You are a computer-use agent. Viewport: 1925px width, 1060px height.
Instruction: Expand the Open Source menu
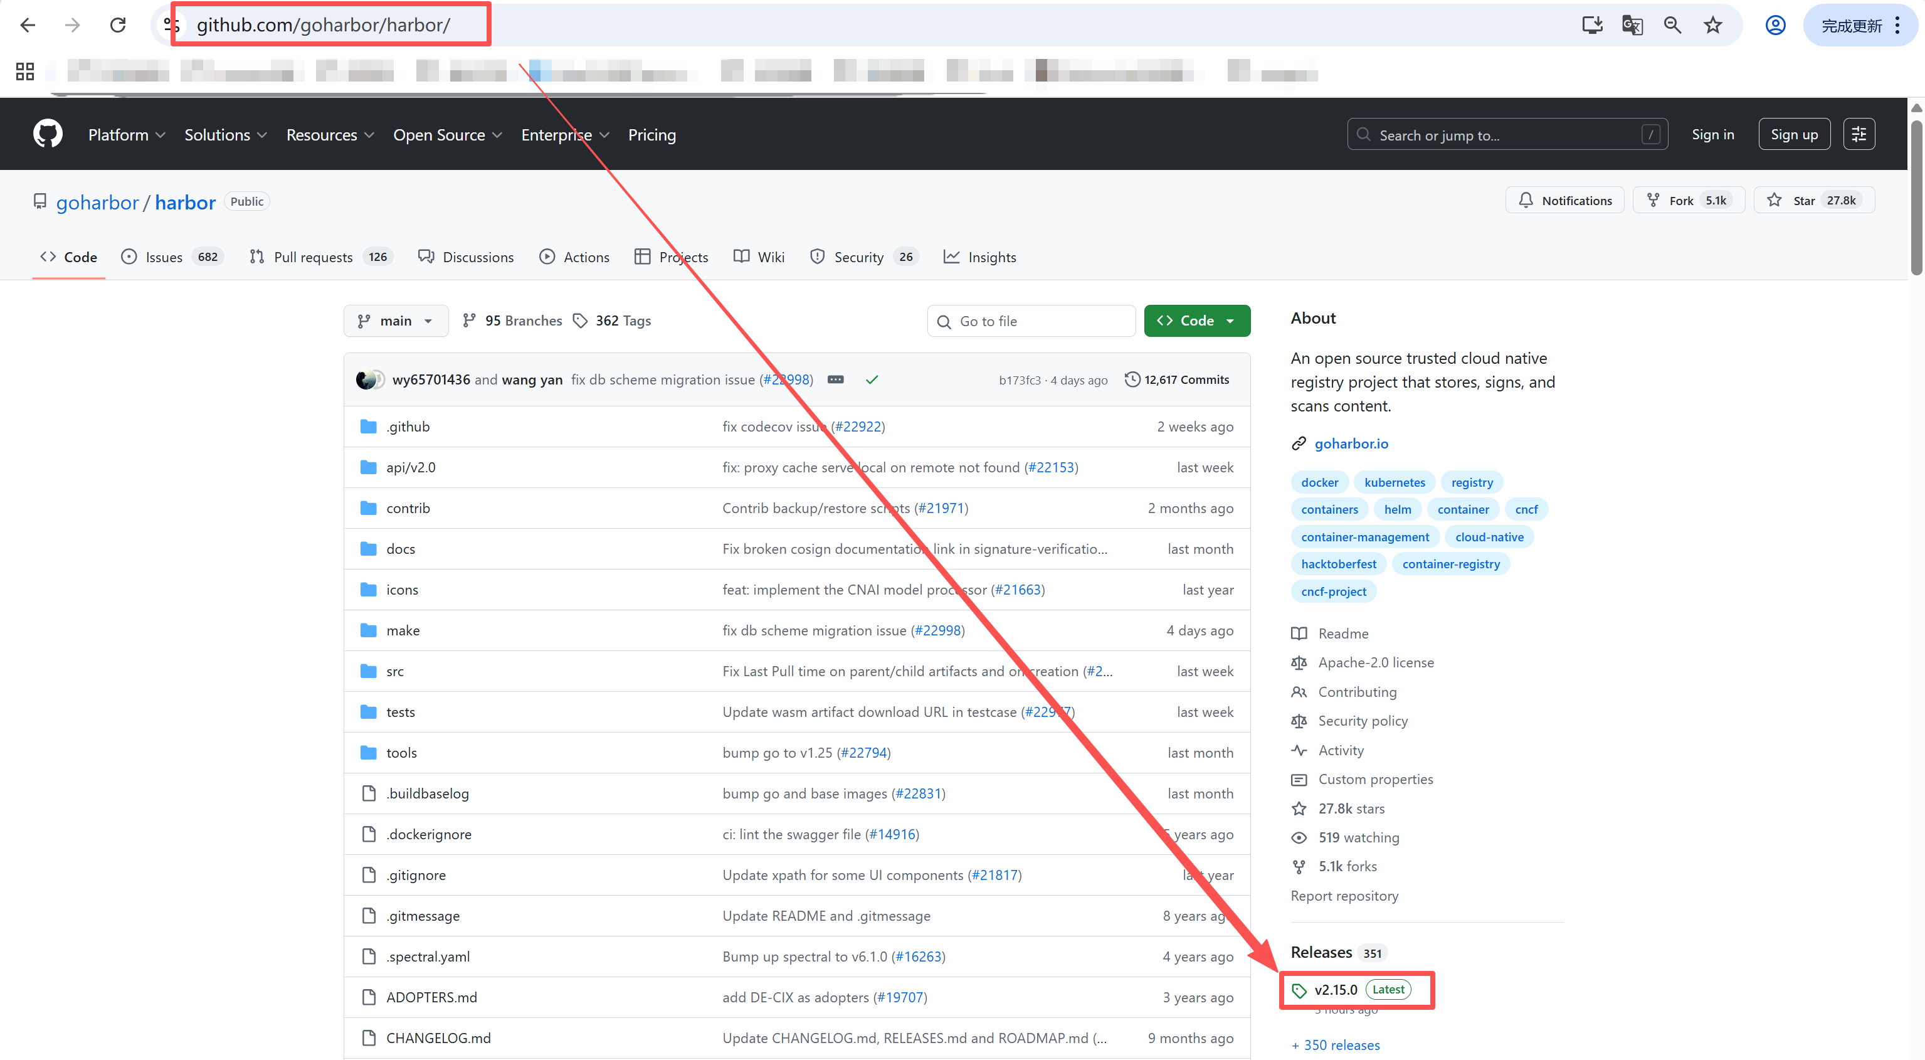pos(448,135)
